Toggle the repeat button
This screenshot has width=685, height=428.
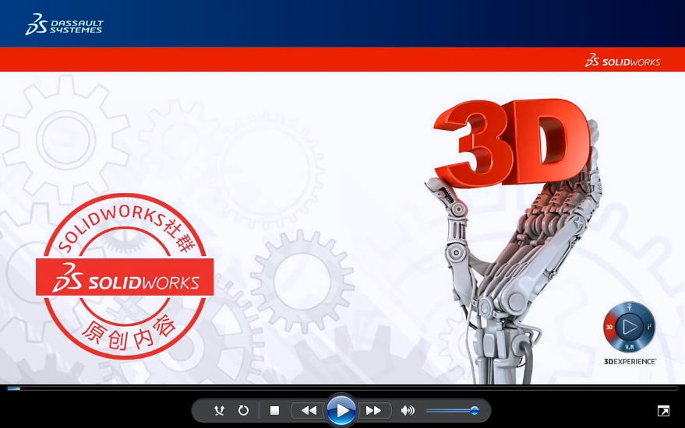[x=243, y=411]
